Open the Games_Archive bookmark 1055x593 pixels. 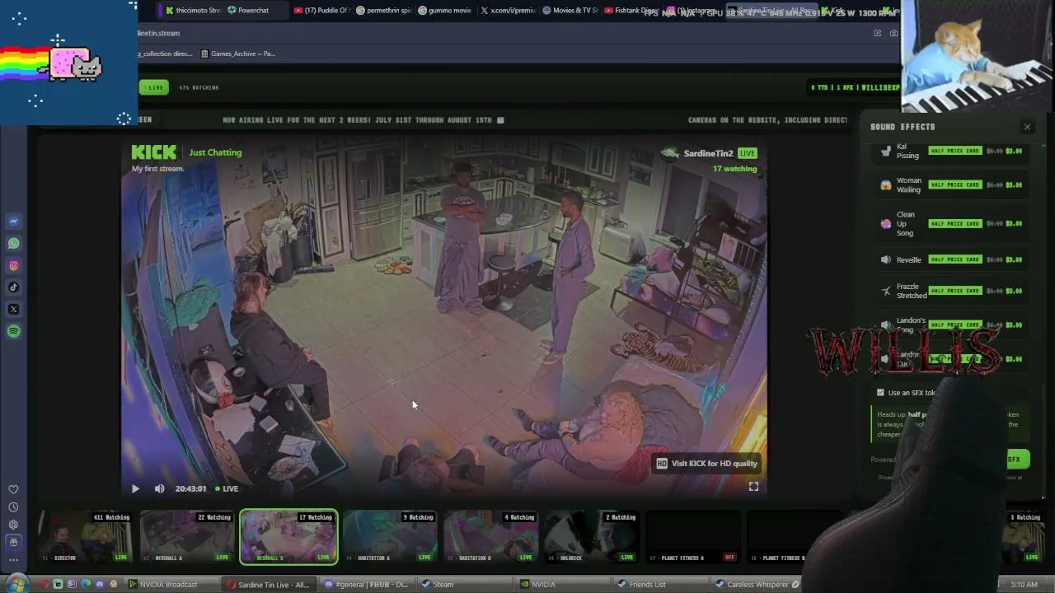[x=238, y=54]
